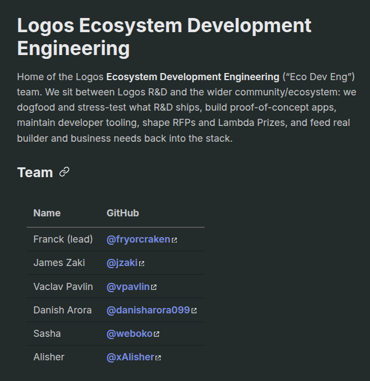Click the external-link icon next to @danisharora099
The height and width of the screenshot is (381, 370).
(x=194, y=311)
